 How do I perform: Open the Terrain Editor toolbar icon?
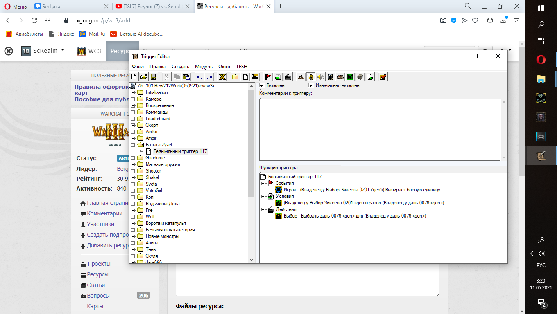click(x=301, y=77)
